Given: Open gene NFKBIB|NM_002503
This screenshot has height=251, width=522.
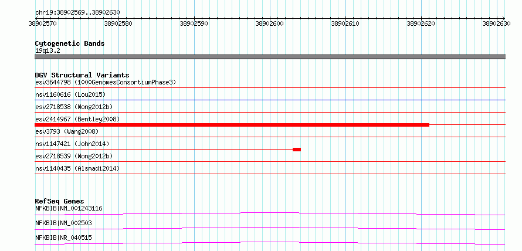Looking at the screenshot, I should point(63,223).
